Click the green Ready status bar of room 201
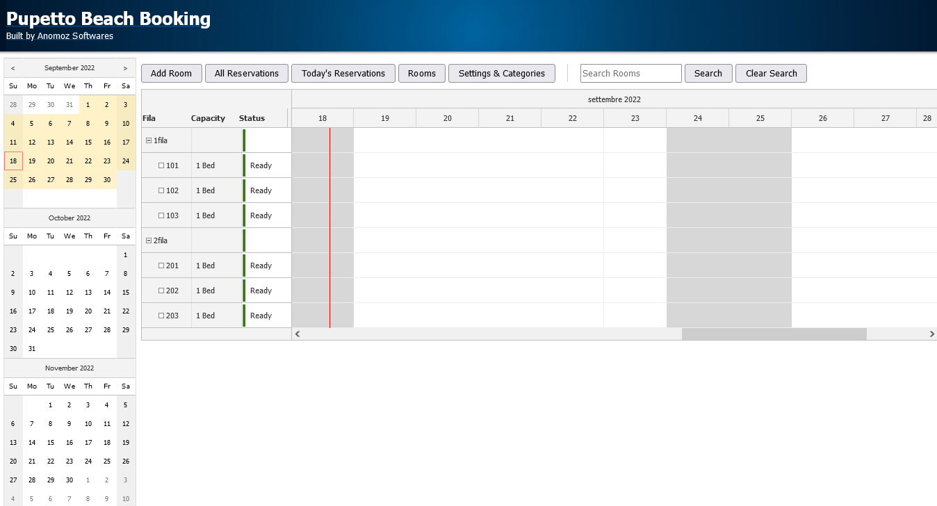 pos(244,266)
